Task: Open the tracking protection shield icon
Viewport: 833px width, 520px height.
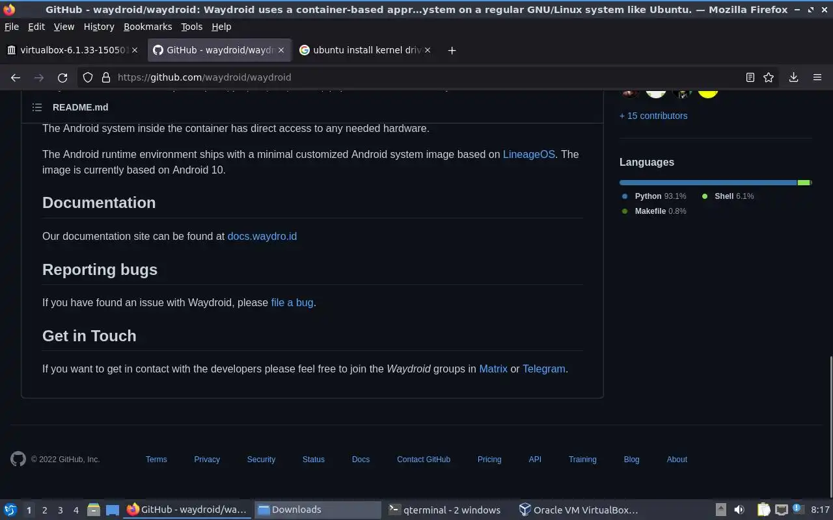Action: [88, 77]
